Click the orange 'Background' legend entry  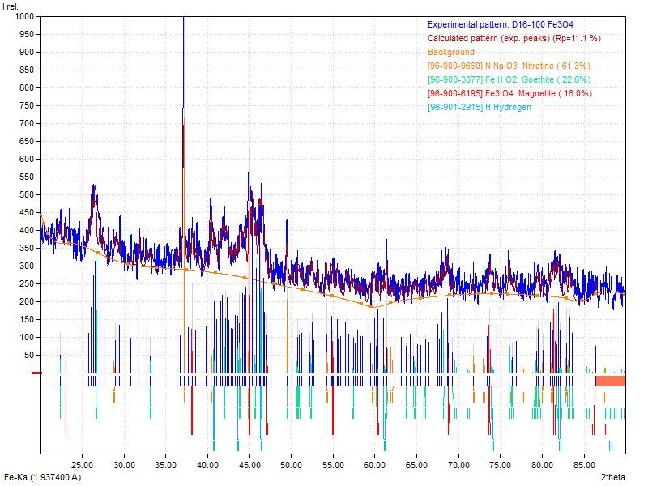pyautogui.click(x=451, y=52)
